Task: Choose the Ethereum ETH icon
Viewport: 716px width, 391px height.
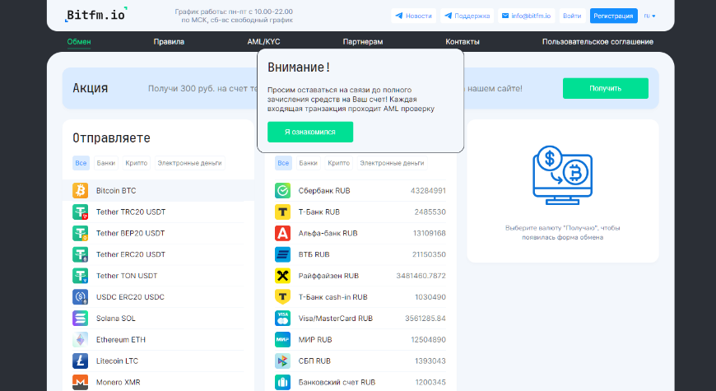Action: point(81,339)
